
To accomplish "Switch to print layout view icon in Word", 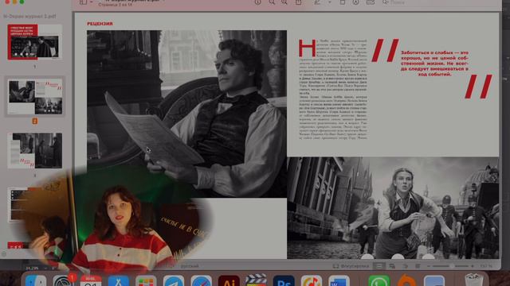I will [x=379, y=266].
